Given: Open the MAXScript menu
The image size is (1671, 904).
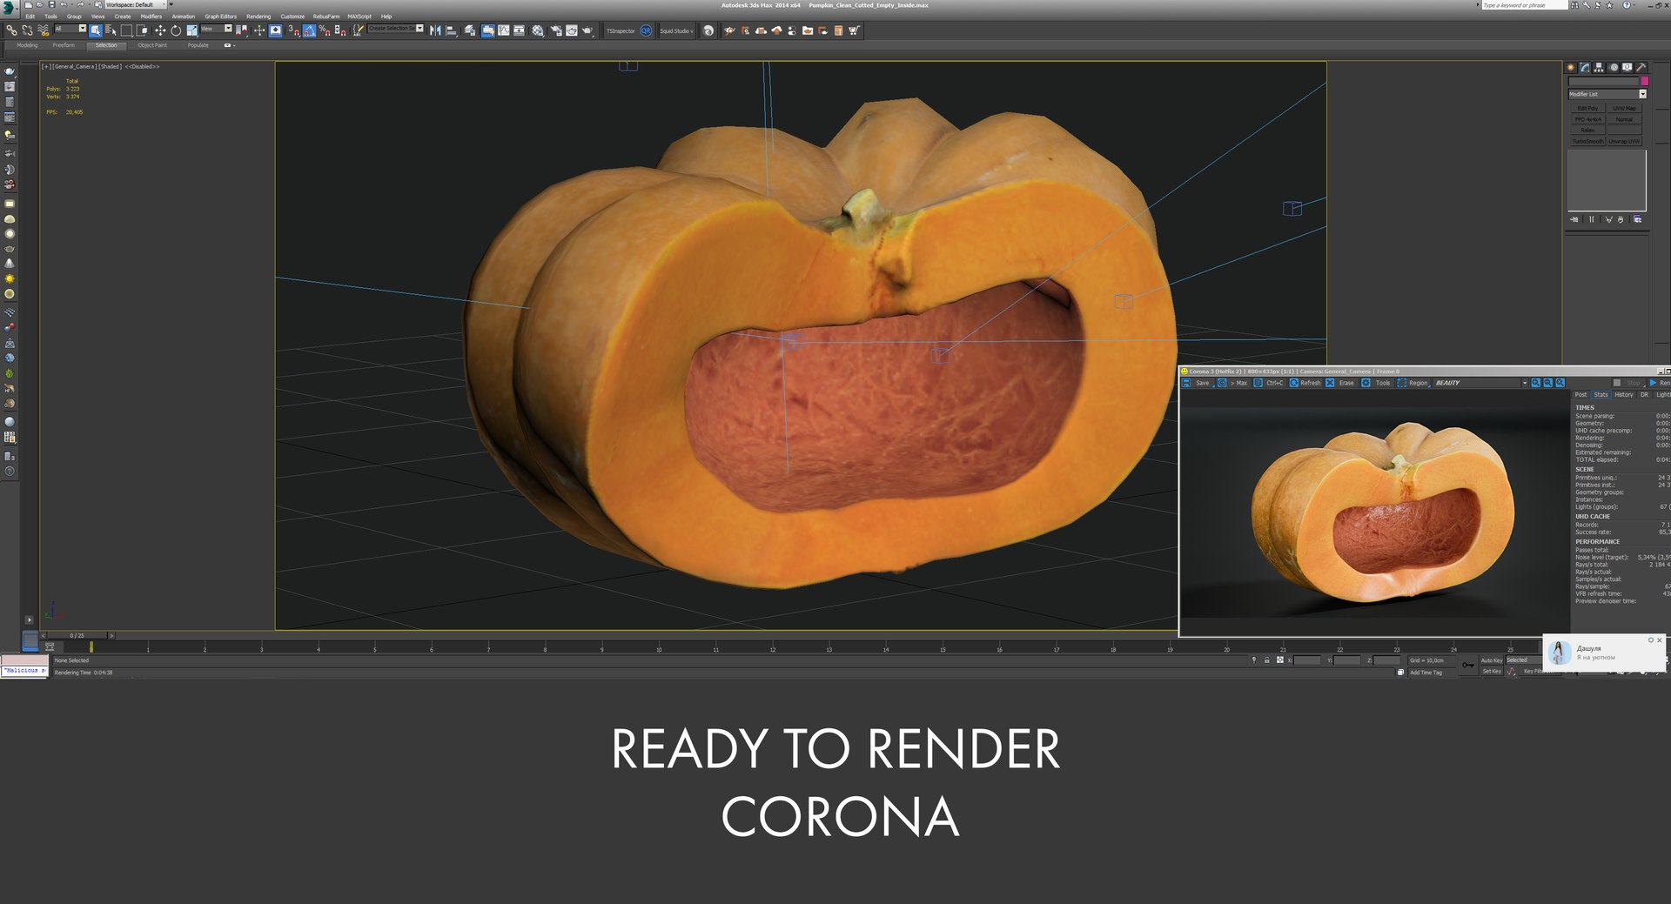Looking at the screenshot, I should pyautogui.click(x=359, y=17).
